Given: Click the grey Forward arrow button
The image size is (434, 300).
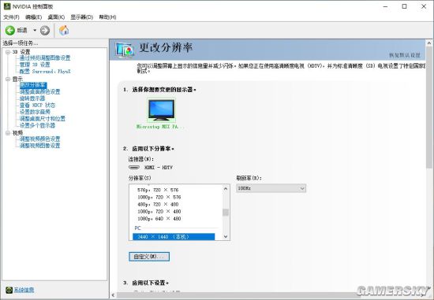Looking at the screenshot, I should tap(45, 31).
